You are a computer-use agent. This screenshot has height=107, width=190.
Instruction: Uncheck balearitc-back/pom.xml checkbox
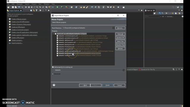(57, 45)
